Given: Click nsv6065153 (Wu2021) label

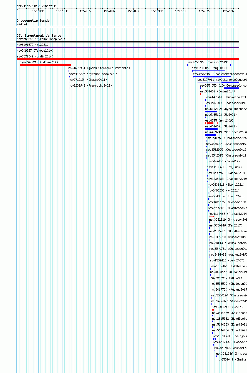Looking at the screenshot, I should pyautogui.click(x=221, y=115).
